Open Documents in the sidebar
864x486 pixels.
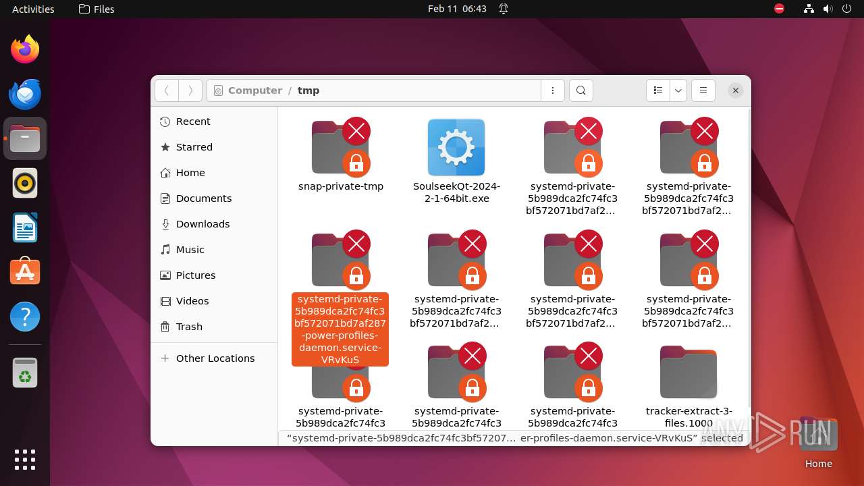(214, 198)
